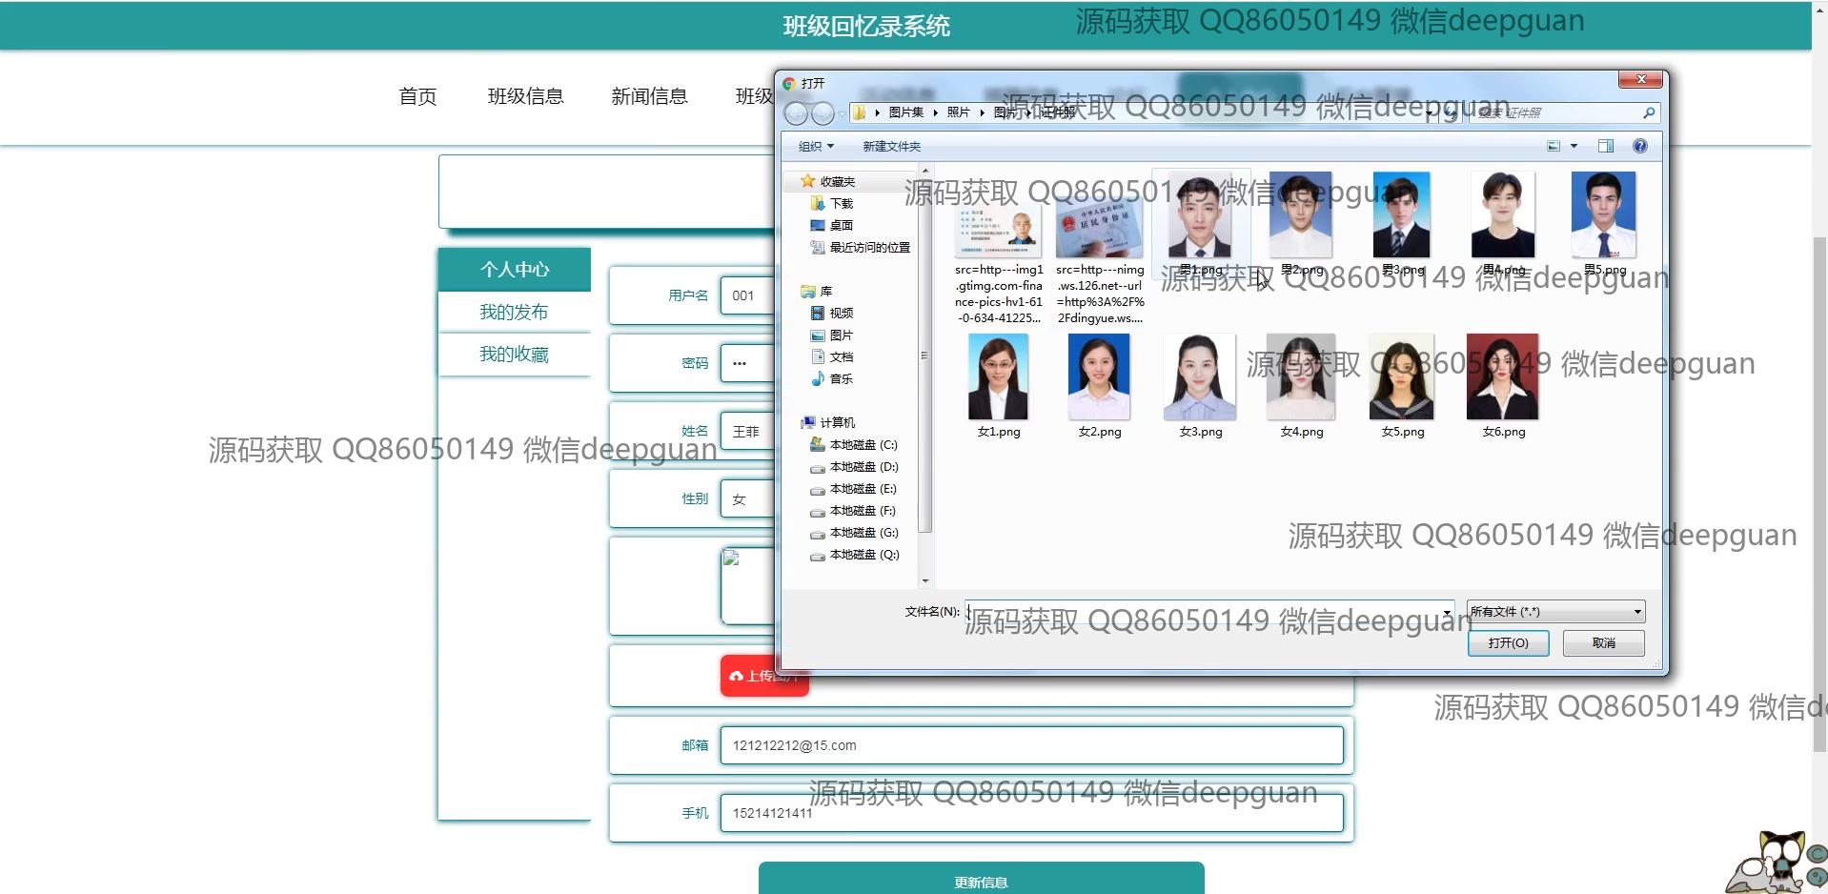The width and height of the screenshot is (1828, 894).
Task: Expand the view mode options arrow
Action: 1574,146
